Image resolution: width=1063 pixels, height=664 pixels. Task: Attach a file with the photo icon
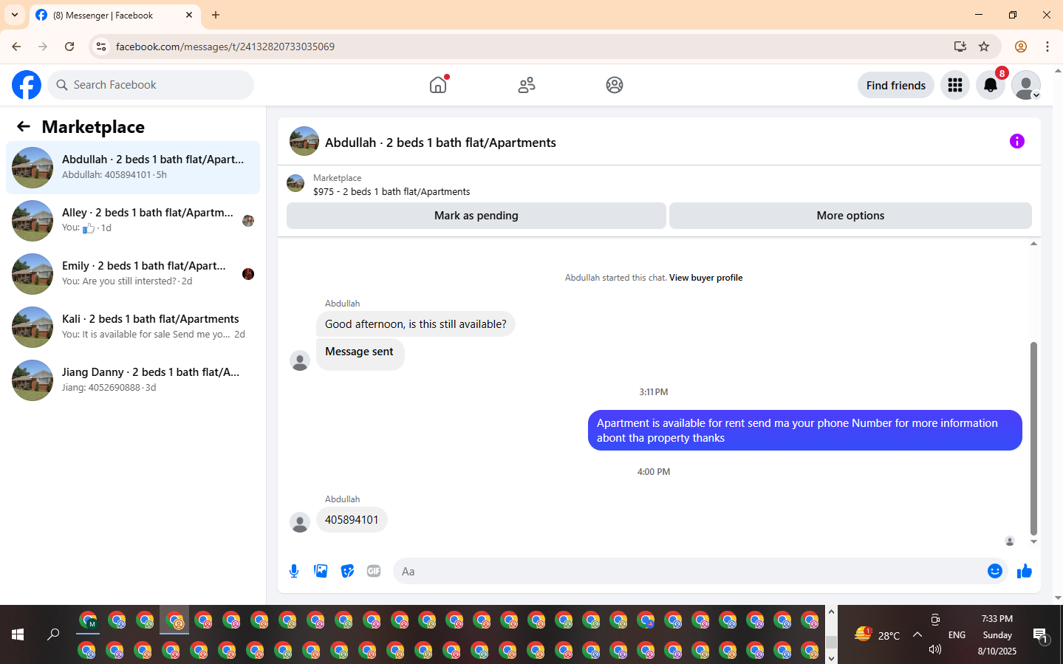[321, 571]
